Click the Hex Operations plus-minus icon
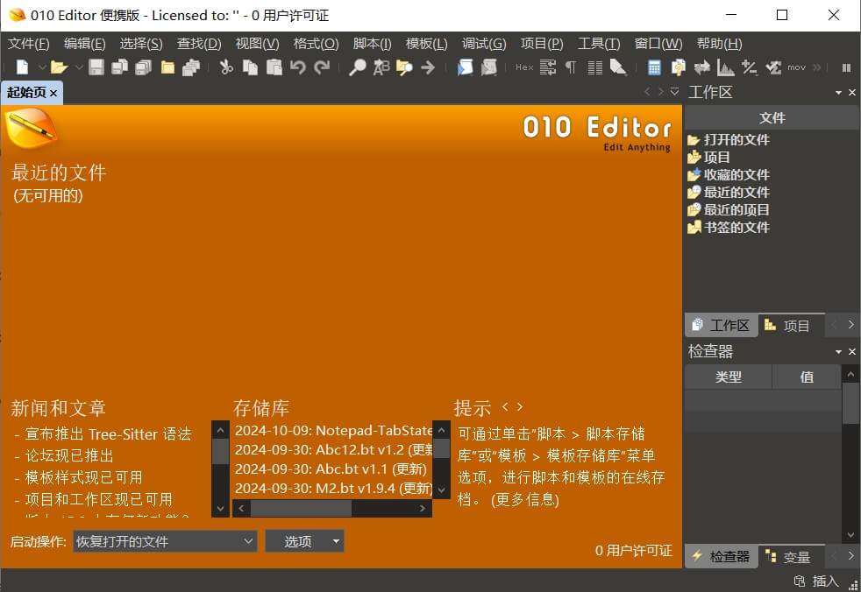Screen dimensions: 861x592 749,67
